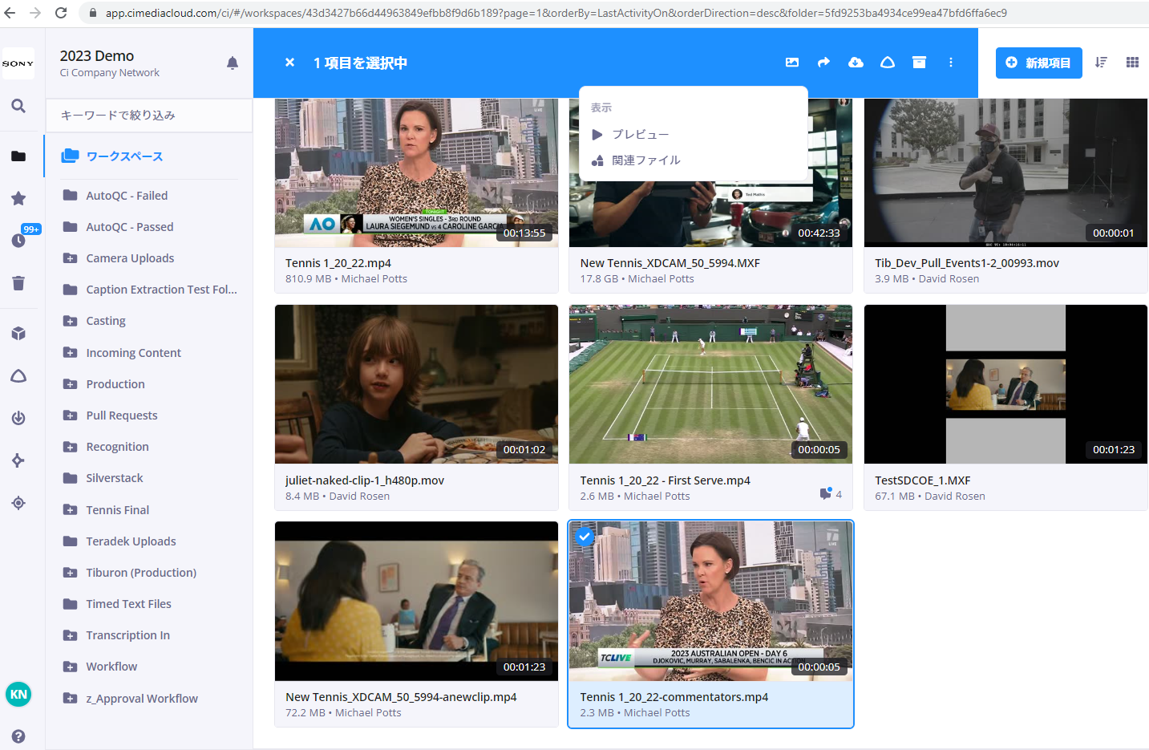The width and height of the screenshot is (1149, 750).
Task: Open the Timed Text Files folder
Action: (x=128, y=604)
